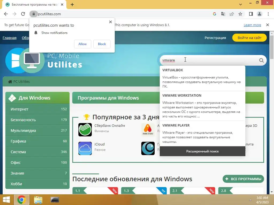Click the home icon in breadcrumb
This screenshot has width=274, height=205.
coord(10,82)
